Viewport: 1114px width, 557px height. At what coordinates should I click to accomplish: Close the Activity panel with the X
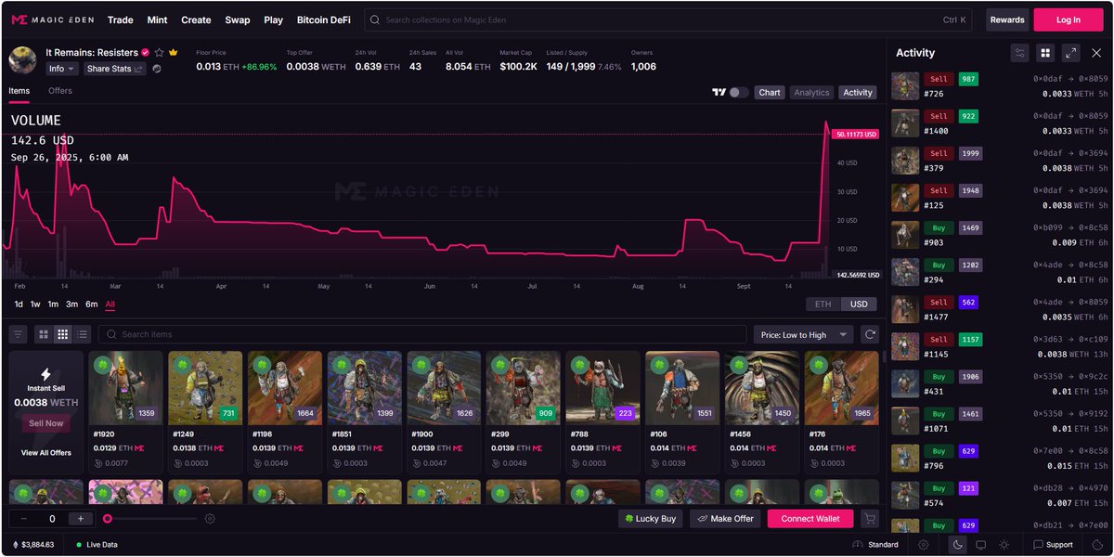tap(1096, 53)
